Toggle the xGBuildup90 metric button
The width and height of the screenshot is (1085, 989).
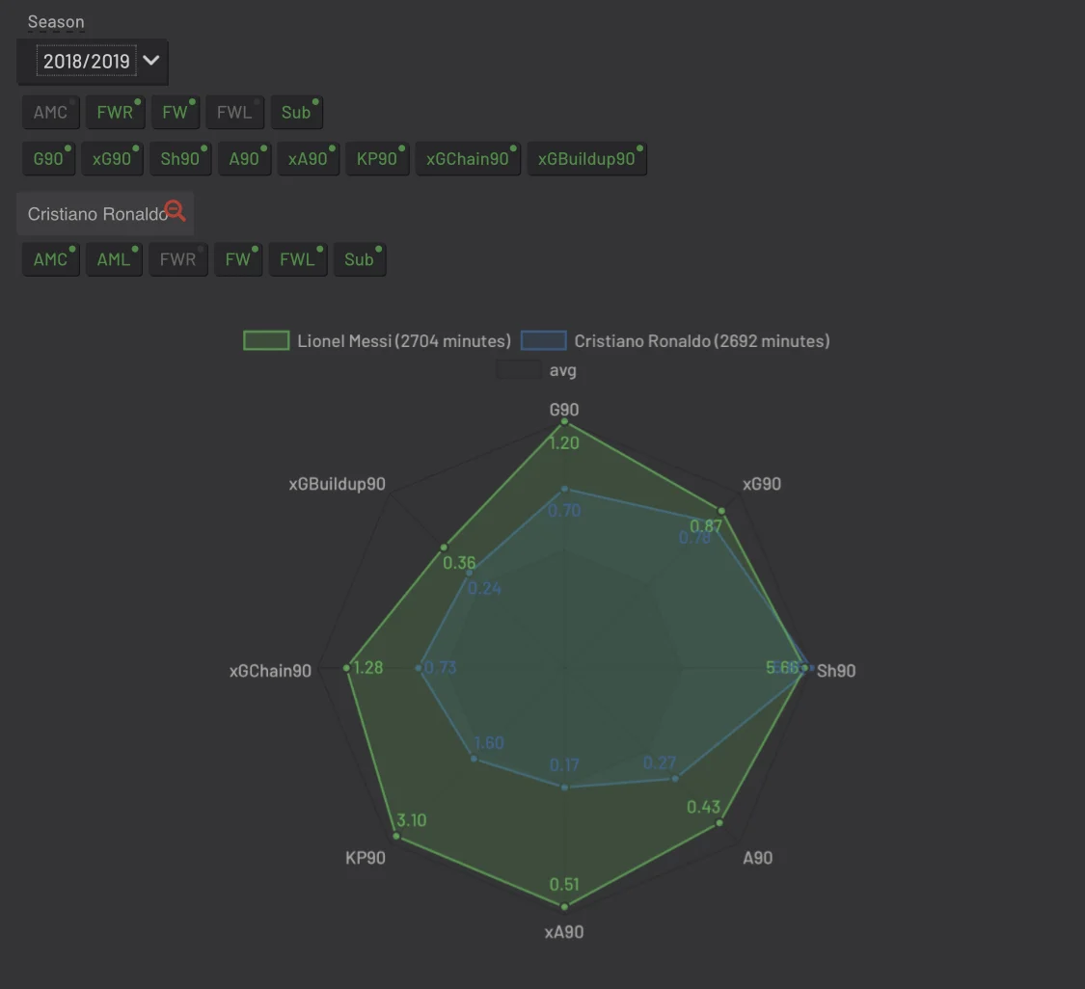click(x=586, y=158)
